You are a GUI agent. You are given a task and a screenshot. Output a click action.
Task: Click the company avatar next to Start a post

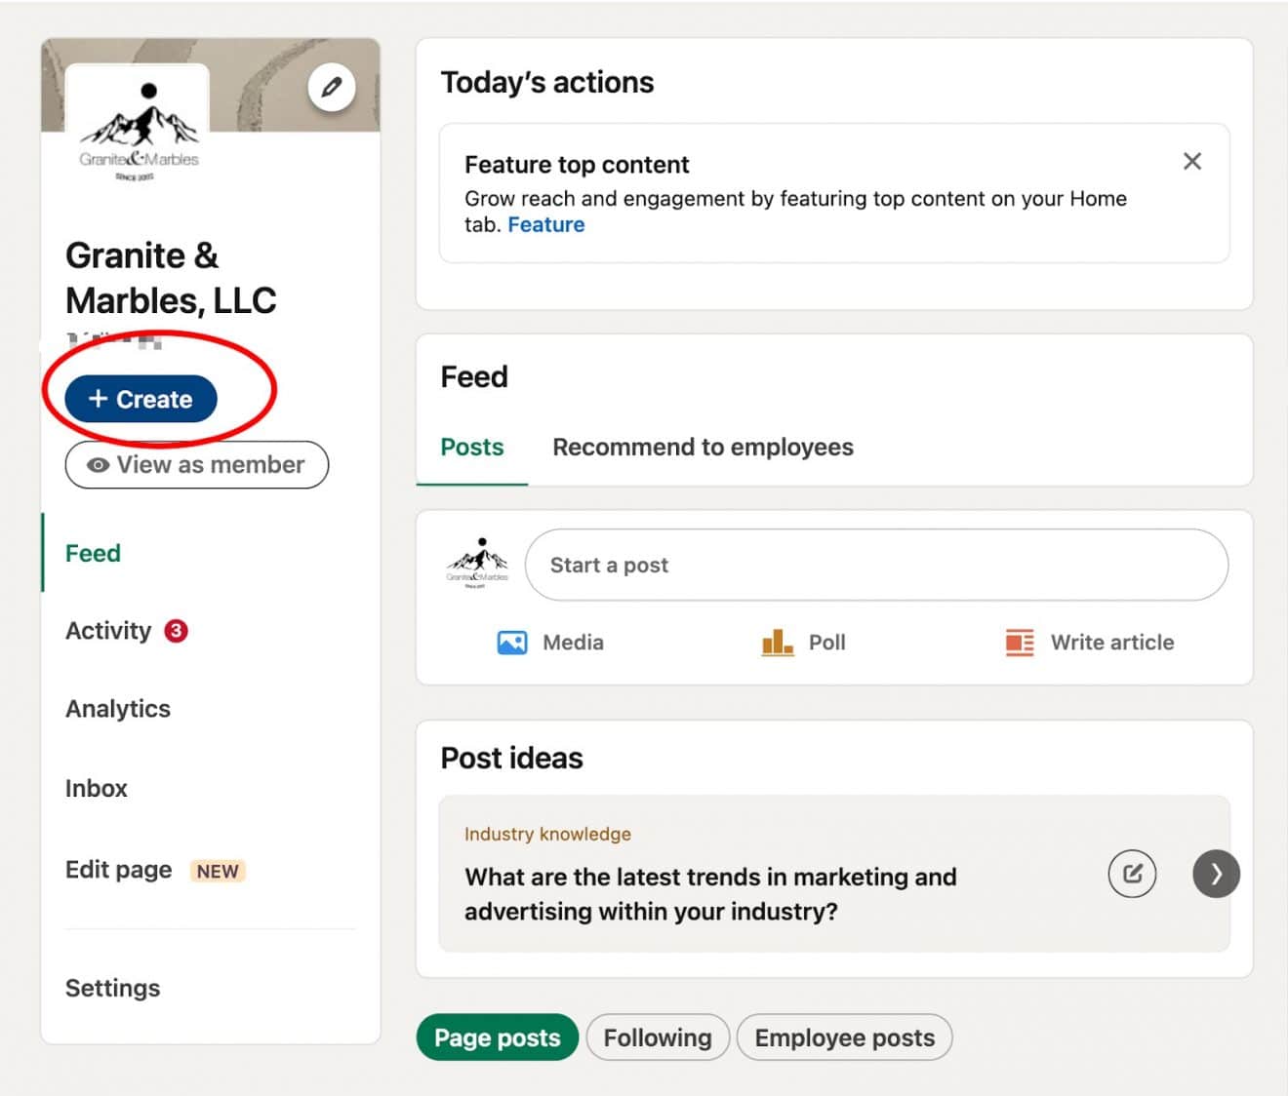click(x=477, y=564)
